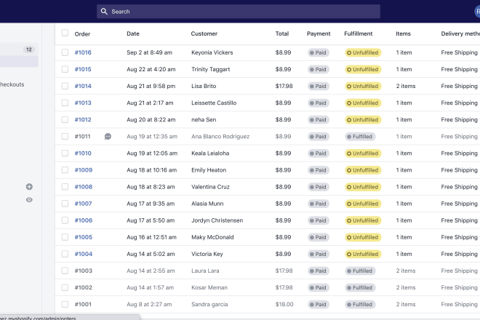The height and width of the screenshot is (320, 480).
Task: Click Free Shipping on order #1007
Action: [x=459, y=204]
